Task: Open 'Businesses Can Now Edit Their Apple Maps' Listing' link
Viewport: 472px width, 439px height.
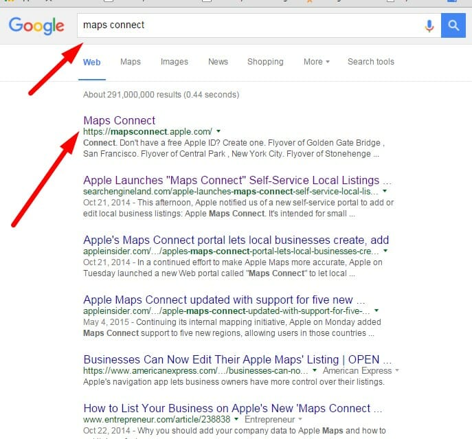Action: 237,359
